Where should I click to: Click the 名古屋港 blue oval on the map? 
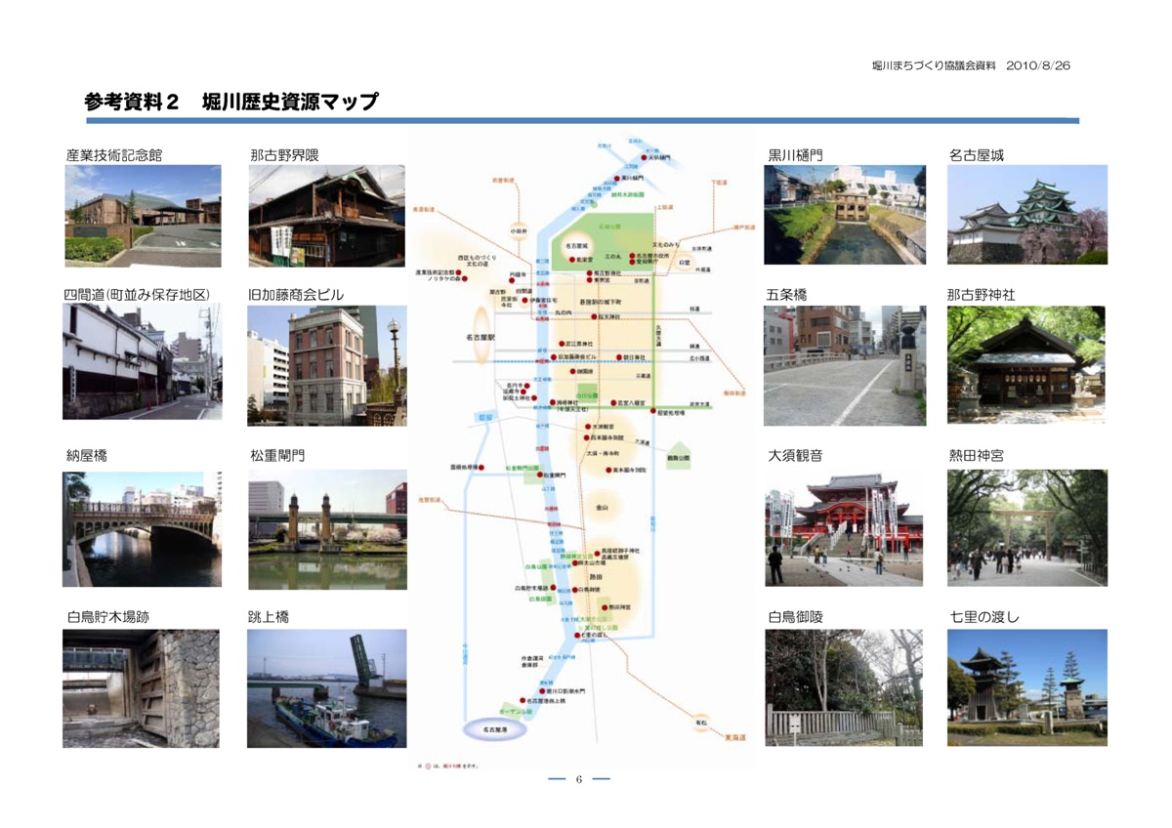(494, 729)
